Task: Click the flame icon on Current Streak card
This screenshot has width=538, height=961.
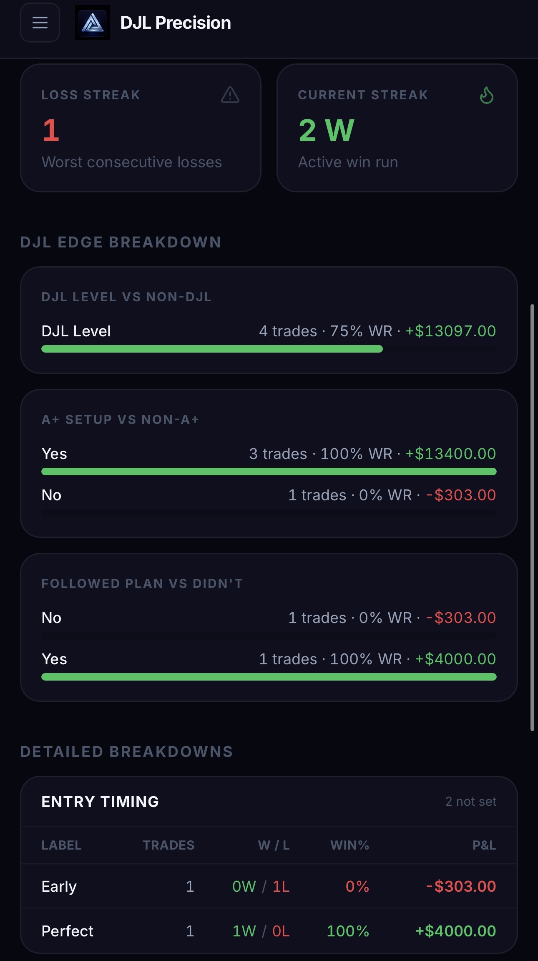Action: pyautogui.click(x=486, y=96)
